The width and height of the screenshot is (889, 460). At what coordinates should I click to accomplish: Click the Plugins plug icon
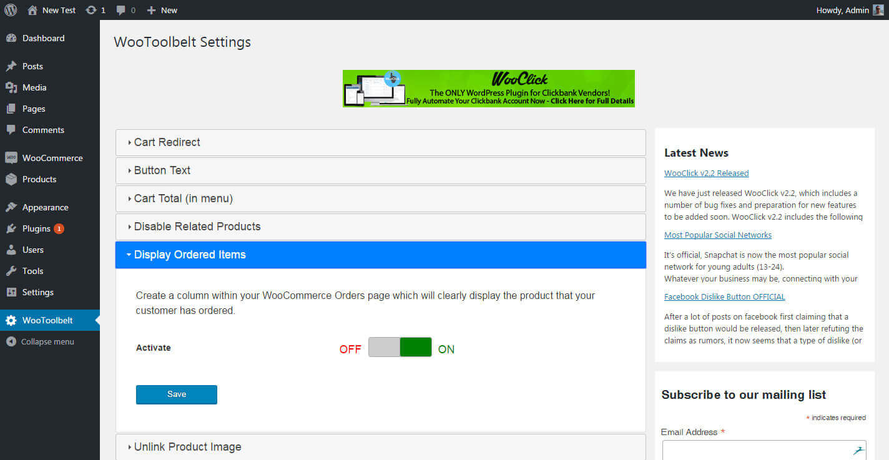tap(11, 228)
